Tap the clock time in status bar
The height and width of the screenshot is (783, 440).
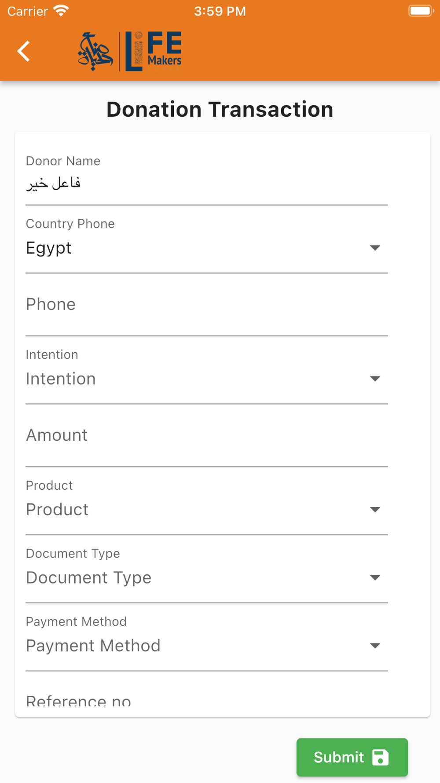point(220,11)
